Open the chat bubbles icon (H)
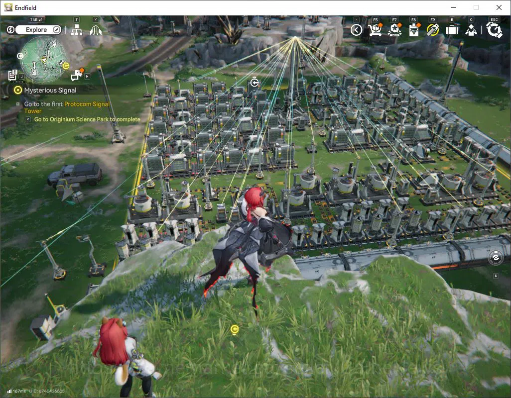 [x=77, y=75]
